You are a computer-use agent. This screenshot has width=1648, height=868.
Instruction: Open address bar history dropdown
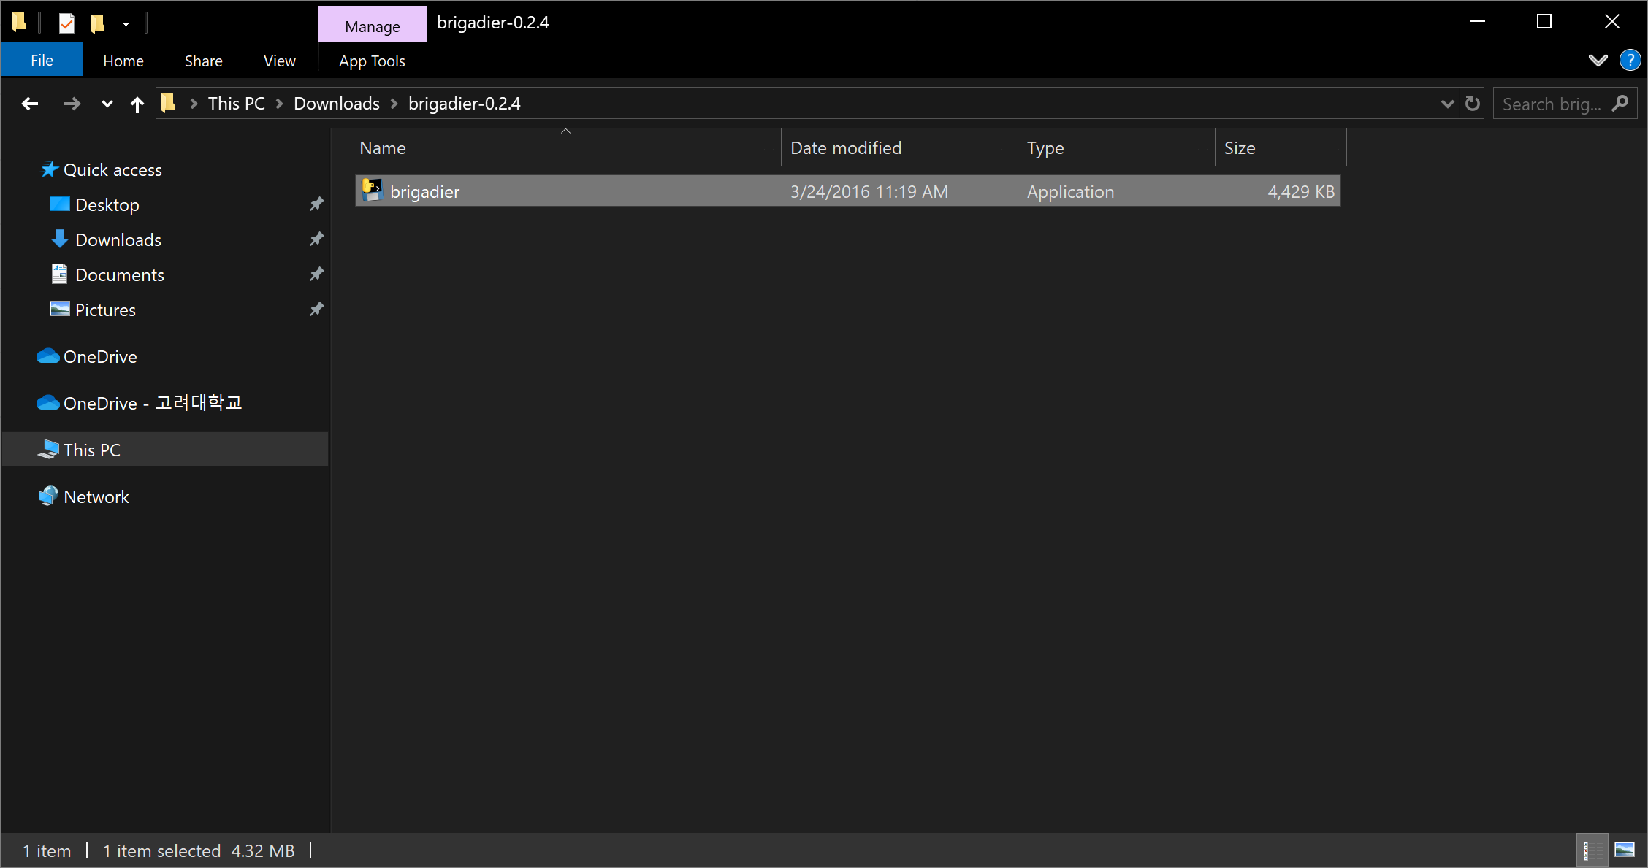click(x=1447, y=104)
